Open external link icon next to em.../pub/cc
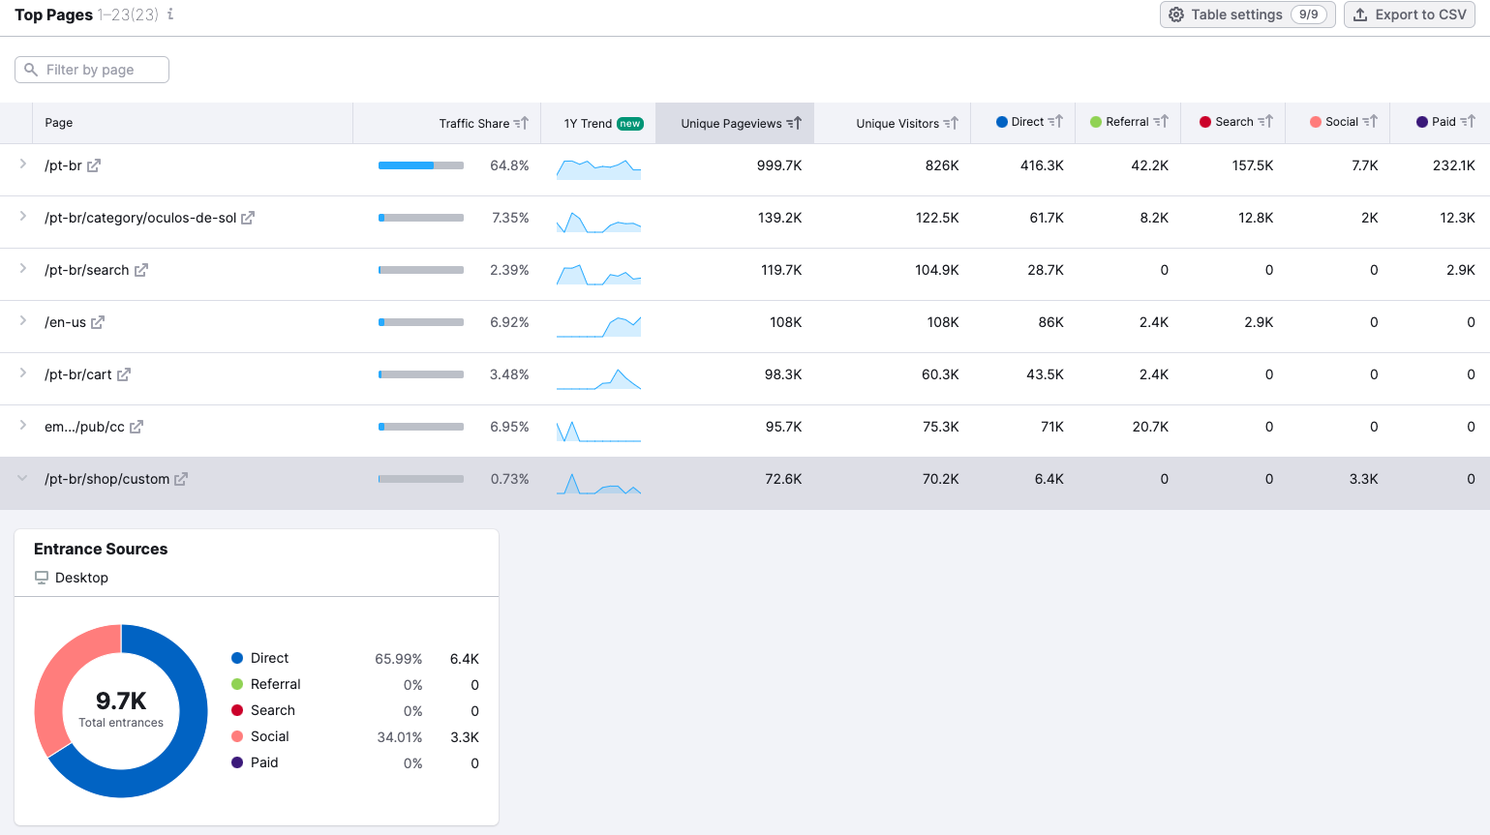This screenshot has height=835, width=1490. tap(137, 427)
